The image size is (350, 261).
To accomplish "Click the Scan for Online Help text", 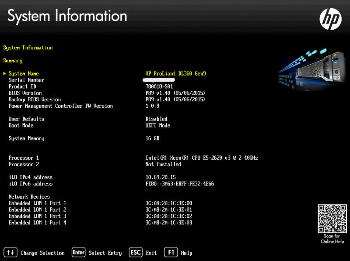I will (332, 239).
